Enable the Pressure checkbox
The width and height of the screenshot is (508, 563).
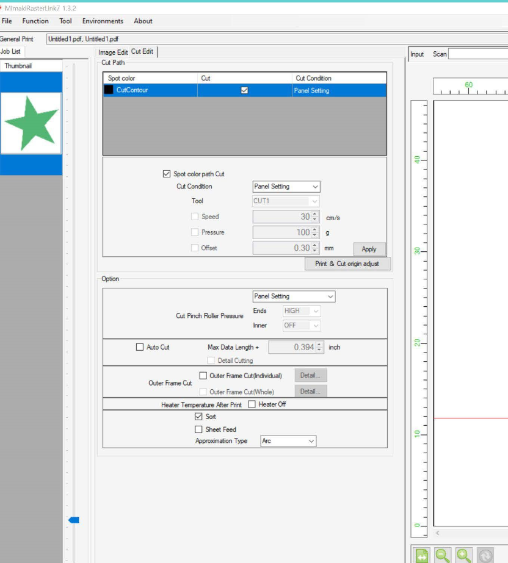pyautogui.click(x=195, y=232)
